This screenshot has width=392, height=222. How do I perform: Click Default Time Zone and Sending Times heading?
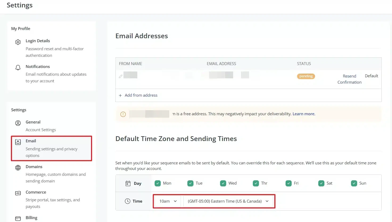click(176, 139)
